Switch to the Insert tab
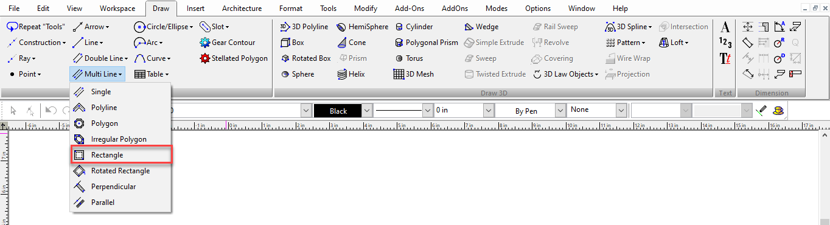This screenshot has width=830, height=225. pyautogui.click(x=195, y=9)
